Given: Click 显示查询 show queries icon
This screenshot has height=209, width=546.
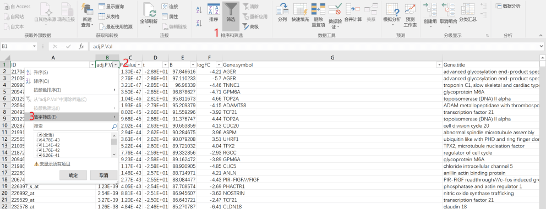Looking at the screenshot, I should [102, 6].
